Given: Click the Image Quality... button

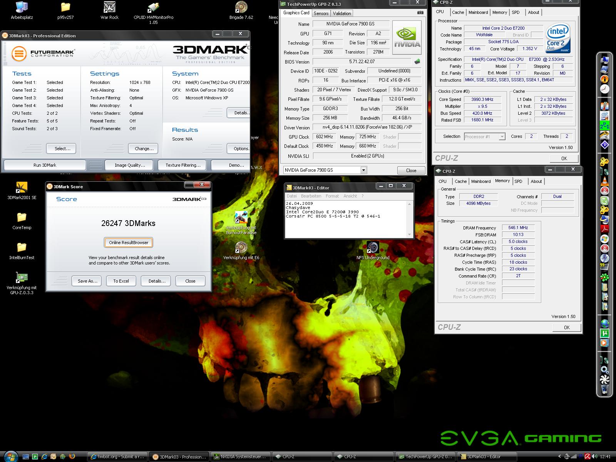Looking at the screenshot, I should [130, 165].
